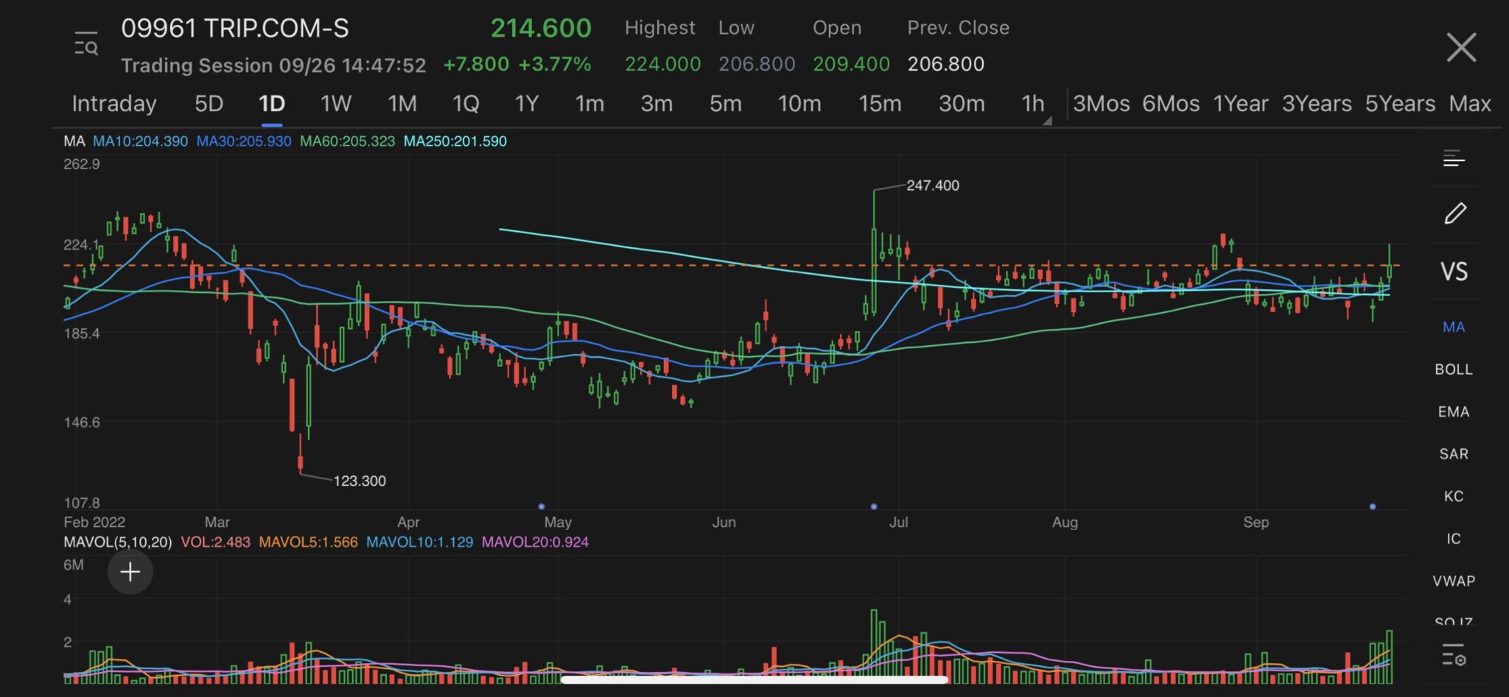
Task: Click the 123.300 low price label
Action: (360, 481)
